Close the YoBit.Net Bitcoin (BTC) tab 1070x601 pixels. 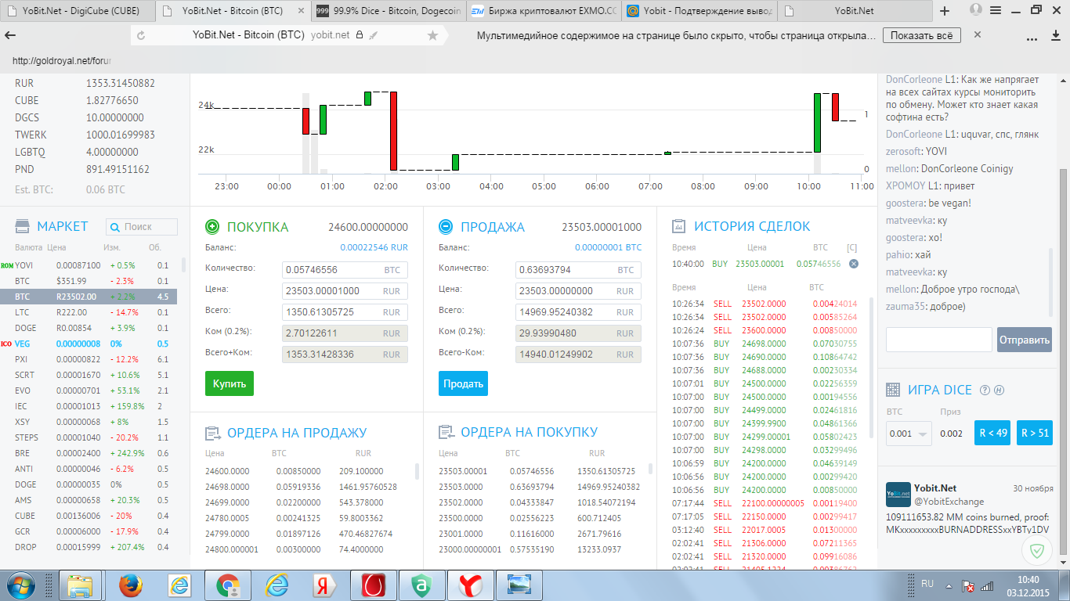pos(302,11)
